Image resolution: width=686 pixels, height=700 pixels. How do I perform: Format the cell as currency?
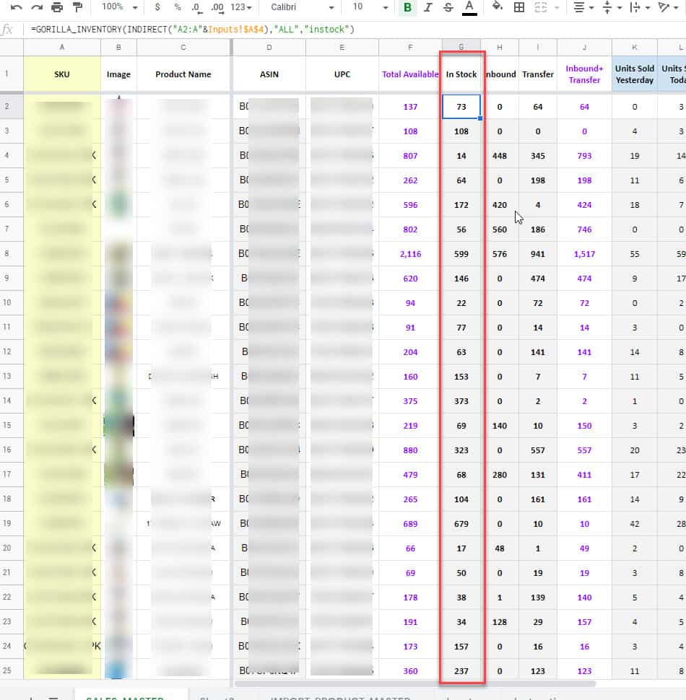click(x=158, y=7)
